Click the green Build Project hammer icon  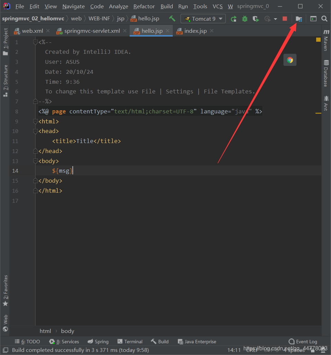(x=172, y=19)
